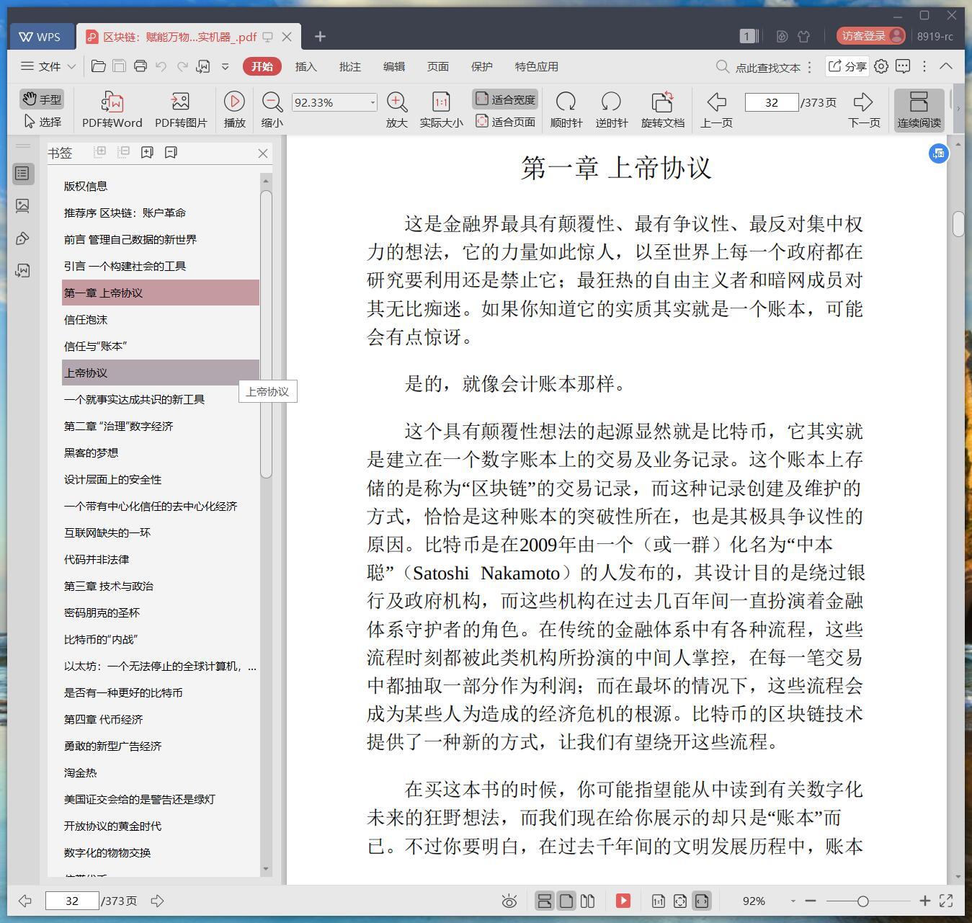Collapse the ribbon with the chevron

(x=946, y=66)
